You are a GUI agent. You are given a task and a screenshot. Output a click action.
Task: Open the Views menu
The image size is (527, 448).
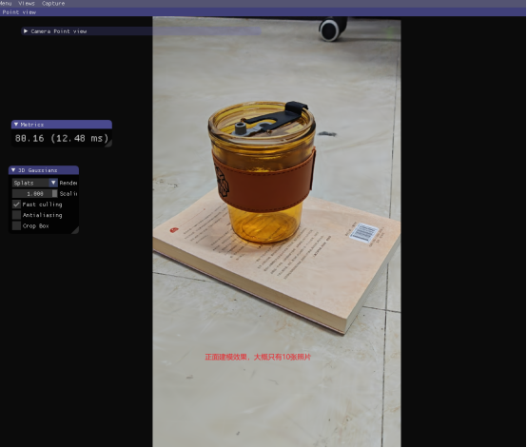coord(27,4)
